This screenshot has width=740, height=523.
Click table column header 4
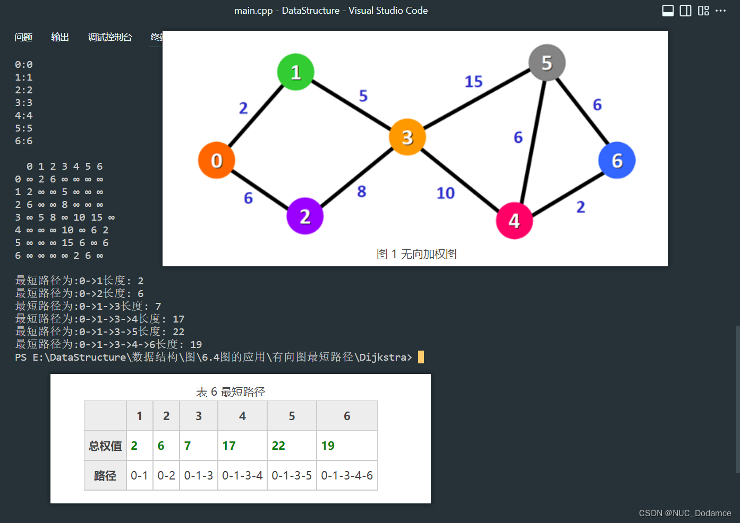pyautogui.click(x=242, y=416)
